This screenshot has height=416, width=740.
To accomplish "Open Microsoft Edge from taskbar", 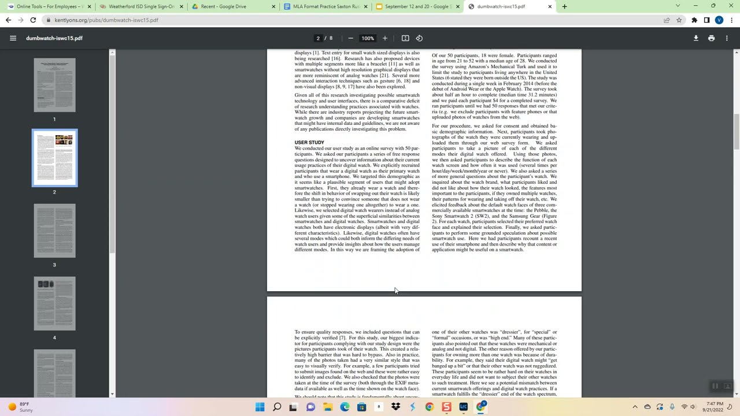I will click(345, 407).
